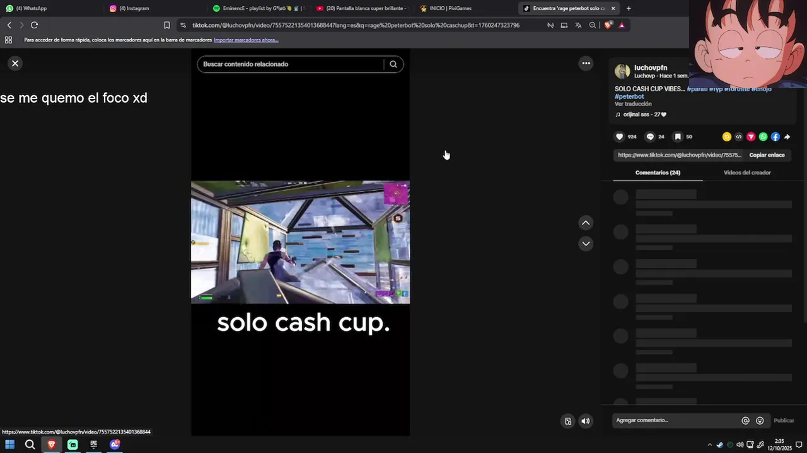Click the zoom magnifier in address bar
The width and height of the screenshot is (807, 453).
coord(592,25)
